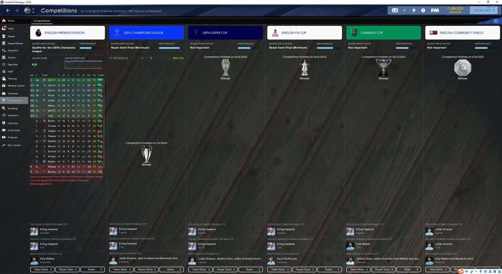Click the Champions League trophy icon

146,154
